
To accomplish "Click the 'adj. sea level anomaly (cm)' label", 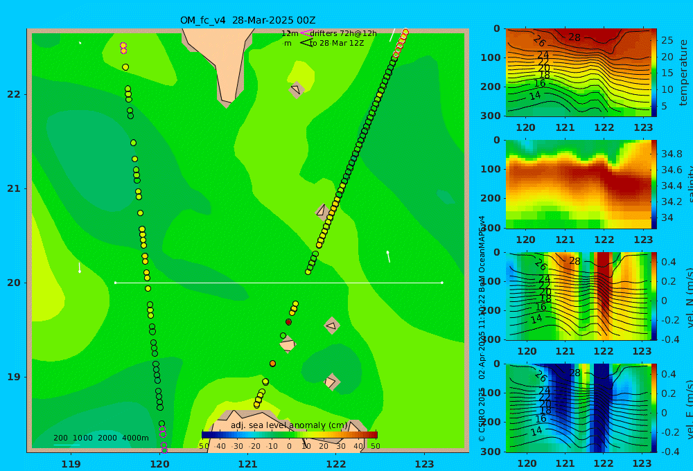I will click(x=289, y=425).
